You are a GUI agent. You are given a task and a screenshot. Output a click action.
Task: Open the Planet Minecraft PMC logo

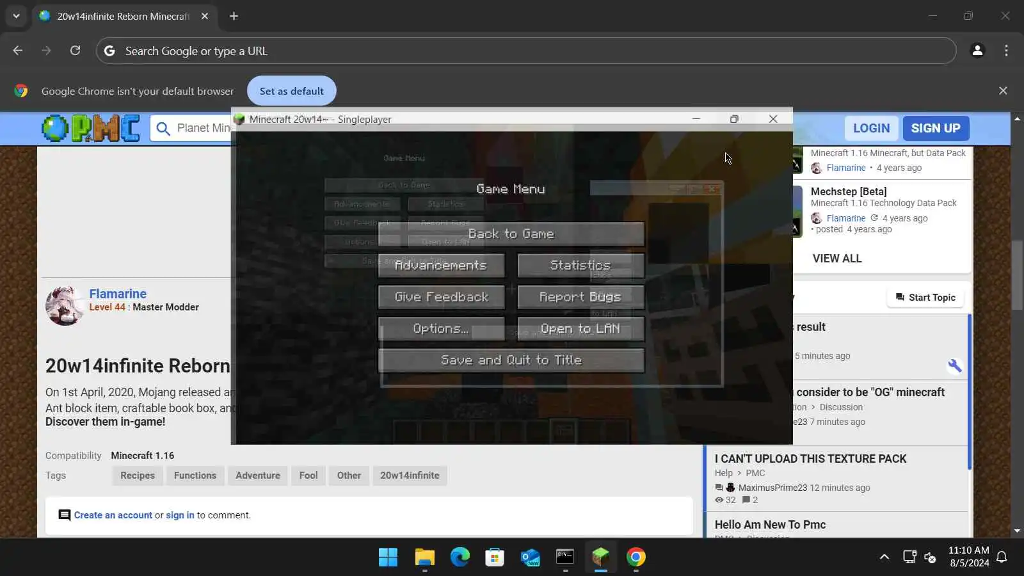click(90, 128)
